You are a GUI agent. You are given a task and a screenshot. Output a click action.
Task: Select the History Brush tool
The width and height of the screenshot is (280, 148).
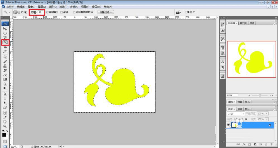coord(5,71)
